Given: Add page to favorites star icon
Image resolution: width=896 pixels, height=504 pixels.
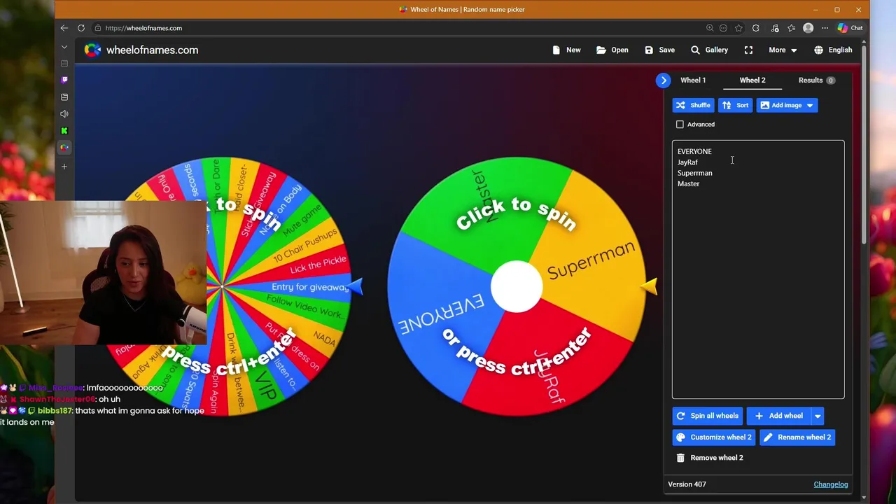Looking at the screenshot, I should (738, 28).
